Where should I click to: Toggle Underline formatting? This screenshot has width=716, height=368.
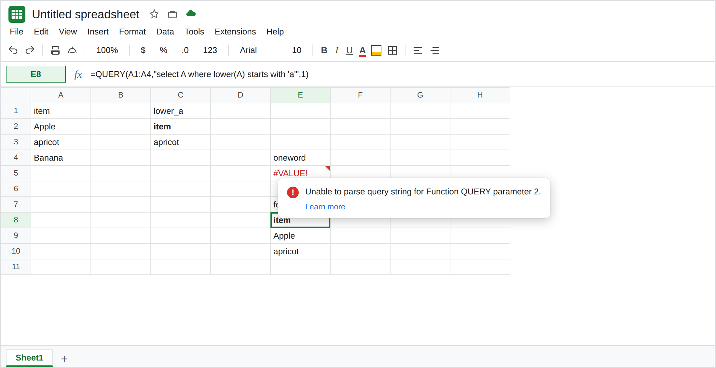pos(350,50)
